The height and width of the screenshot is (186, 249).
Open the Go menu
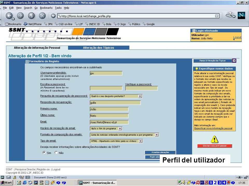pyautogui.click(x=36, y=8)
